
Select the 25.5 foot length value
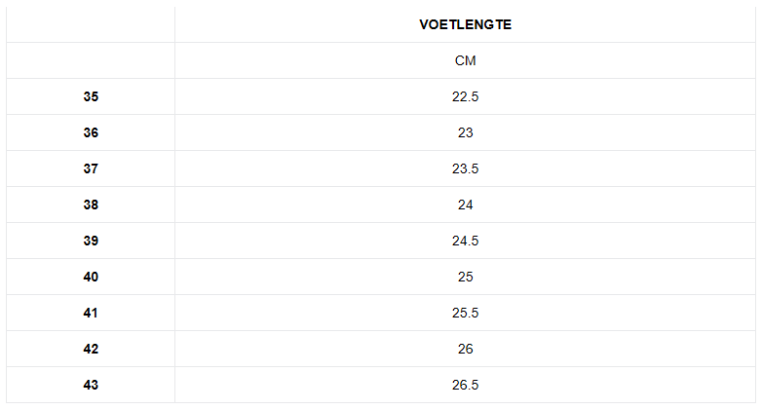465,313
